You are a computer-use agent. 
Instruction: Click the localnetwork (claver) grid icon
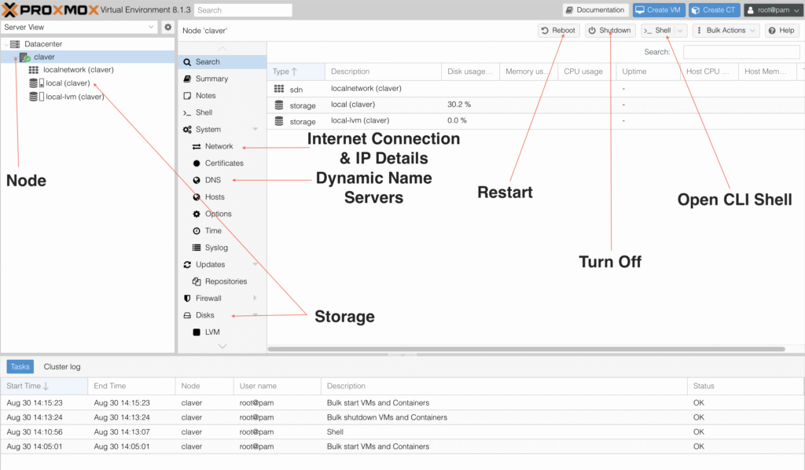click(34, 70)
